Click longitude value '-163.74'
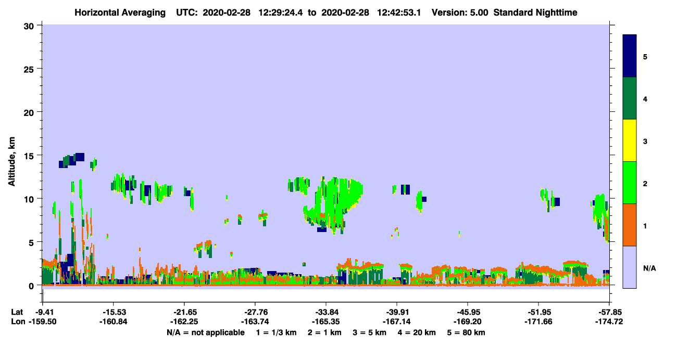677x347 pixels. [255, 322]
